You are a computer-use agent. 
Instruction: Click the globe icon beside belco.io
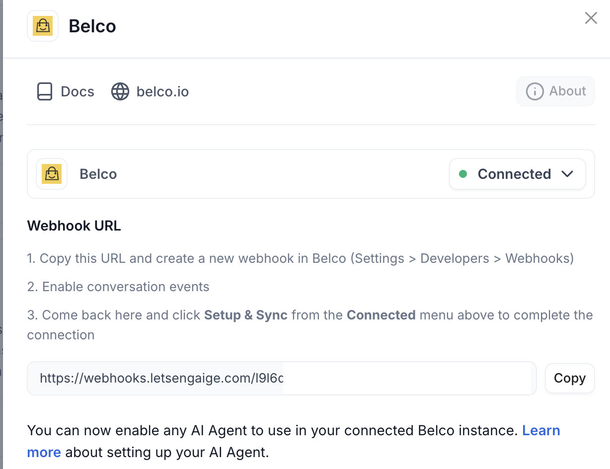(x=120, y=91)
